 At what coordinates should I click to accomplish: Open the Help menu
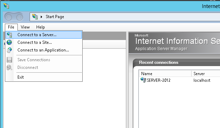pyautogui.click(x=40, y=27)
